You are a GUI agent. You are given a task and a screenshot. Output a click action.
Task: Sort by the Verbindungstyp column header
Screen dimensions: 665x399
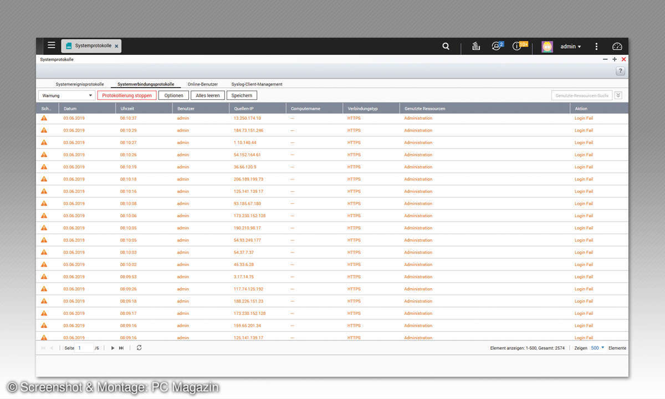tap(371, 109)
